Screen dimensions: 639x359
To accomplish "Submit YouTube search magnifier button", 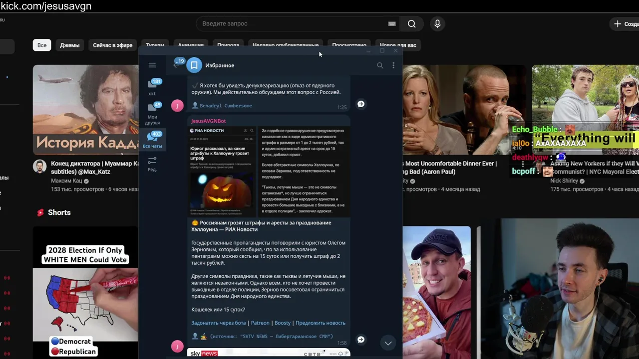I will tap(411, 23).
